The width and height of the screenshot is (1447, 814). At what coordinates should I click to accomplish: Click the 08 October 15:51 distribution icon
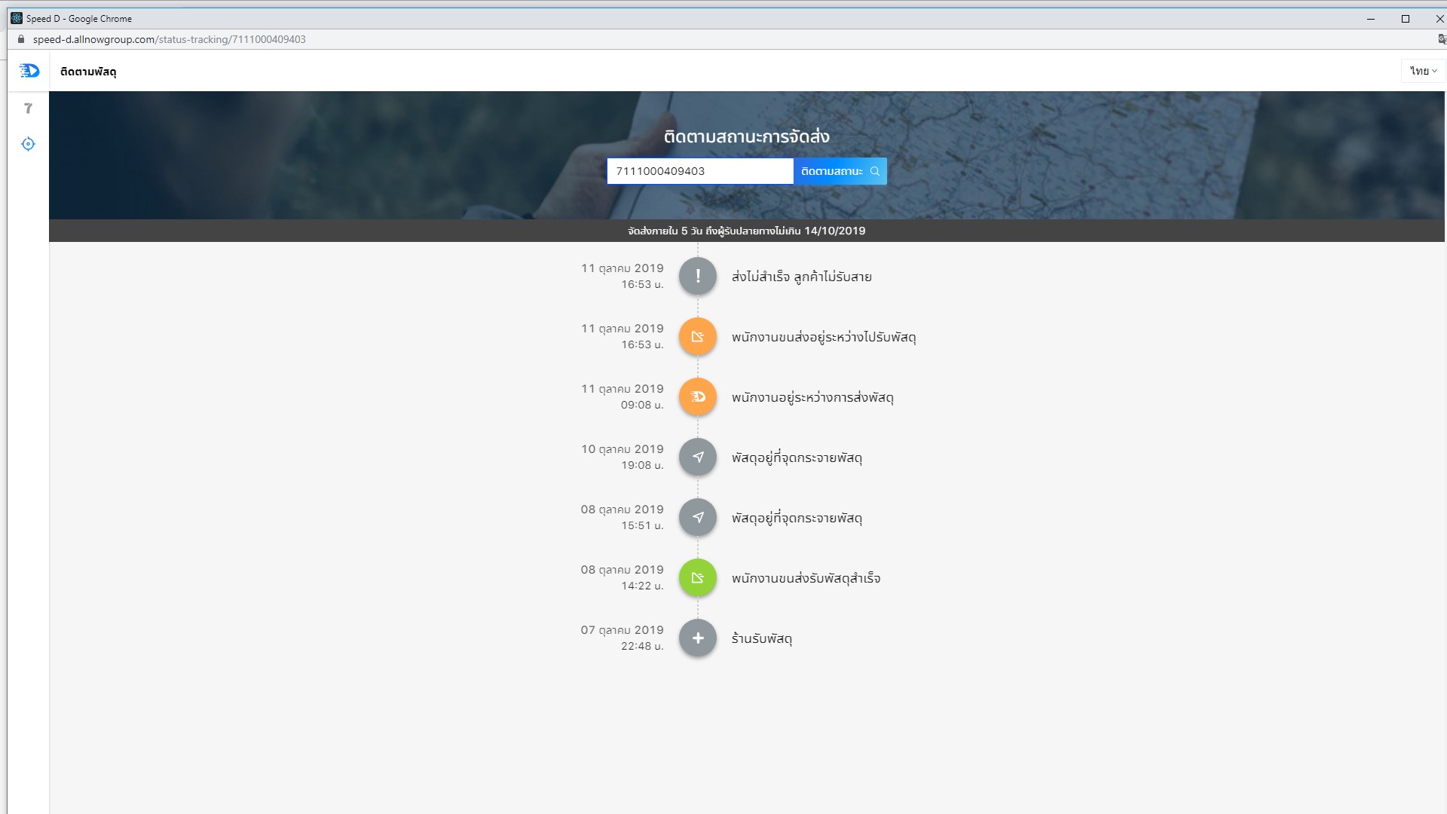tap(697, 518)
